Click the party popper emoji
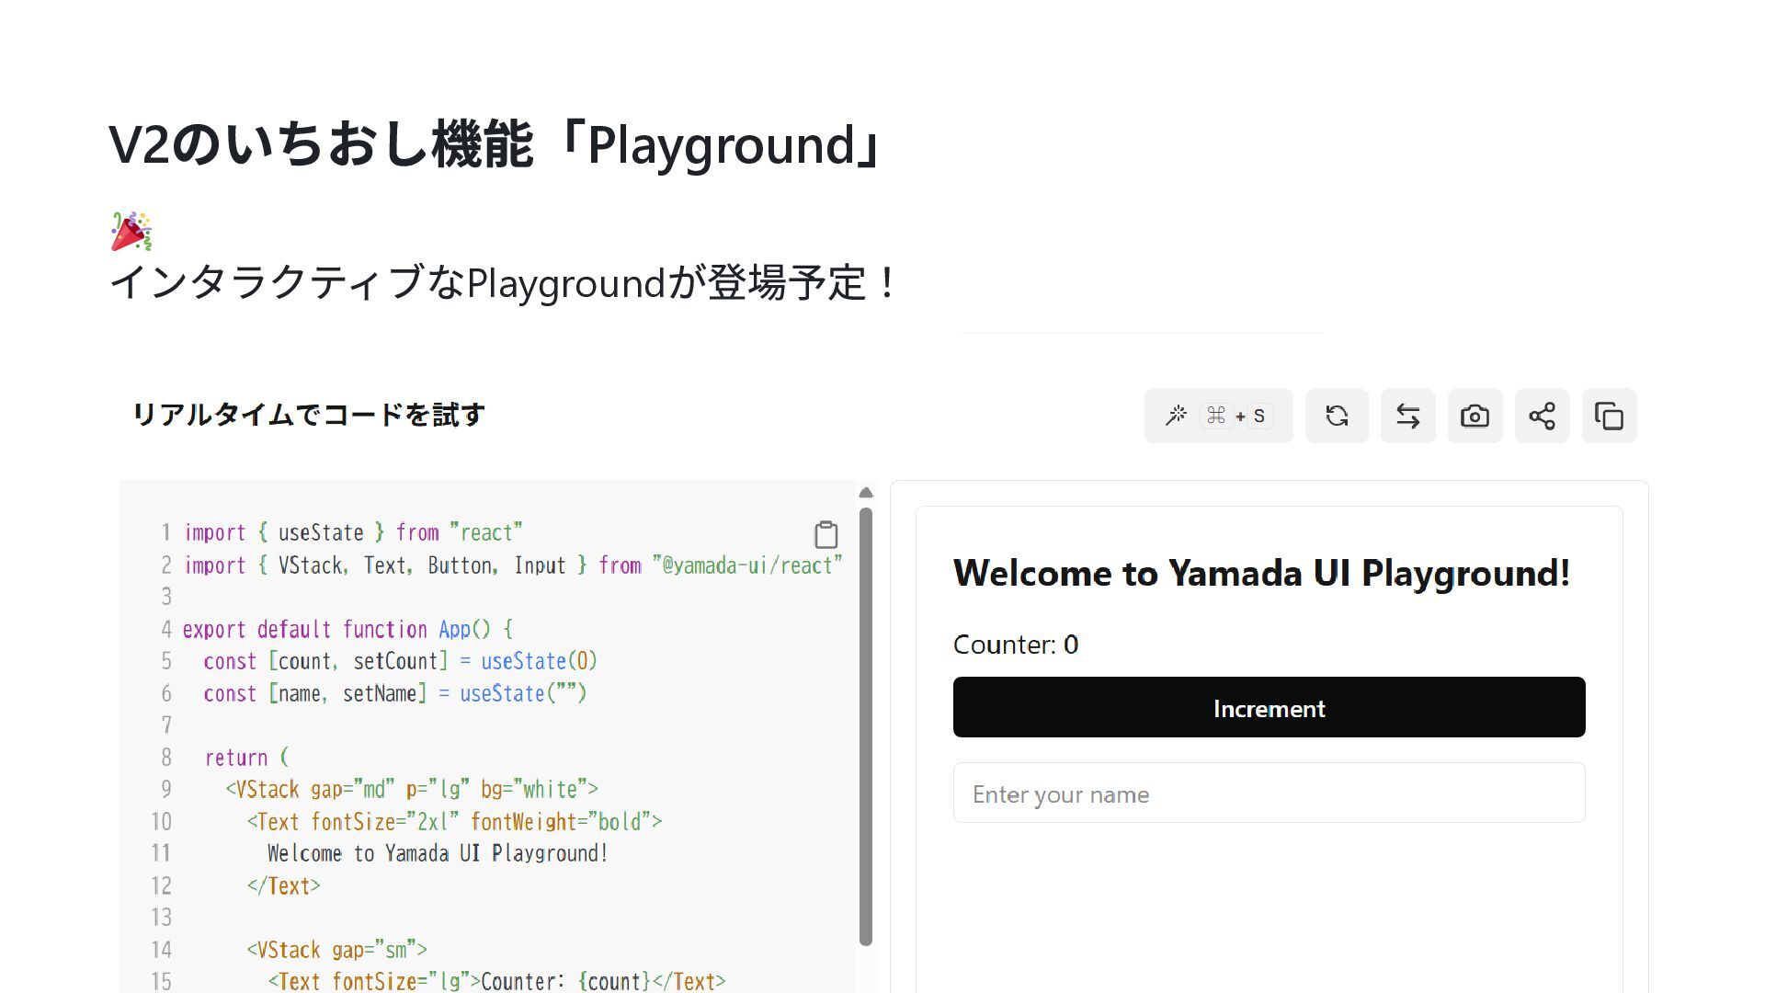The height and width of the screenshot is (993, 1765). point(131,231)
